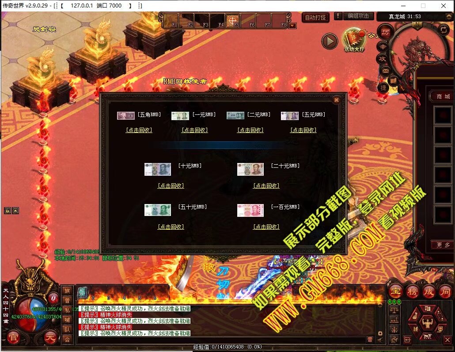Expand the F-key hotbar dropdown arrow

point(293,26)
